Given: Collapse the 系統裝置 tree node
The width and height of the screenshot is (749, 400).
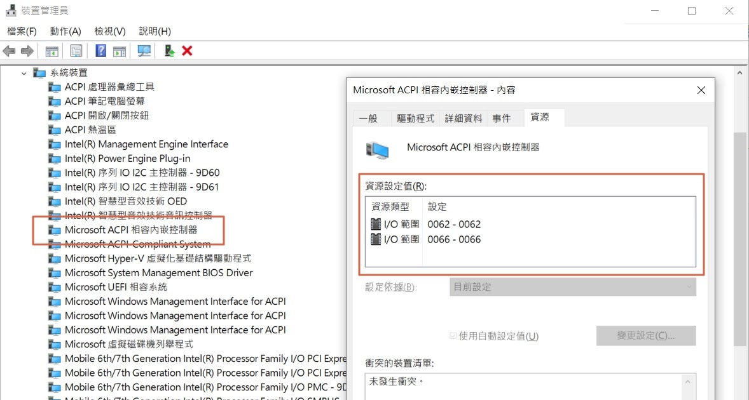Looking at the screenshot, I should coord(23,72).
